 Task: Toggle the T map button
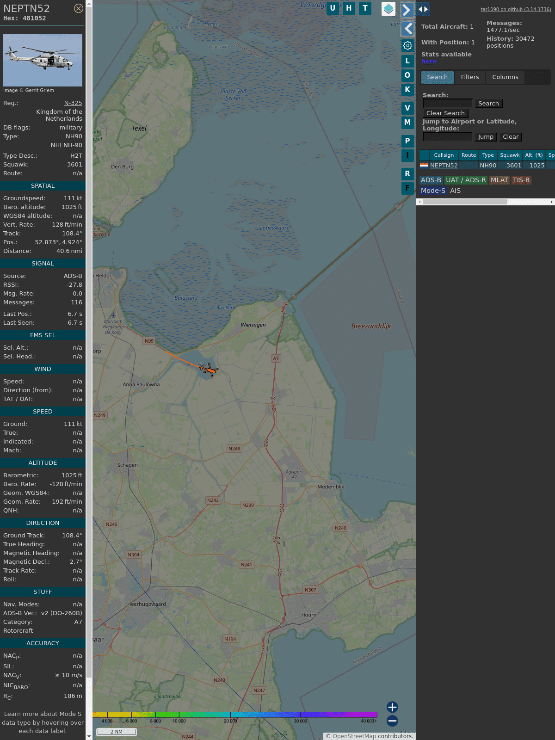[365, 8]
